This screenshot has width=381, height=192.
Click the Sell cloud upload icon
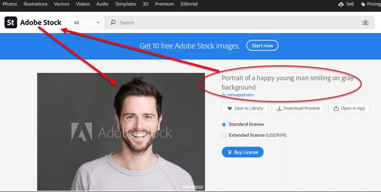pos(341,4)
